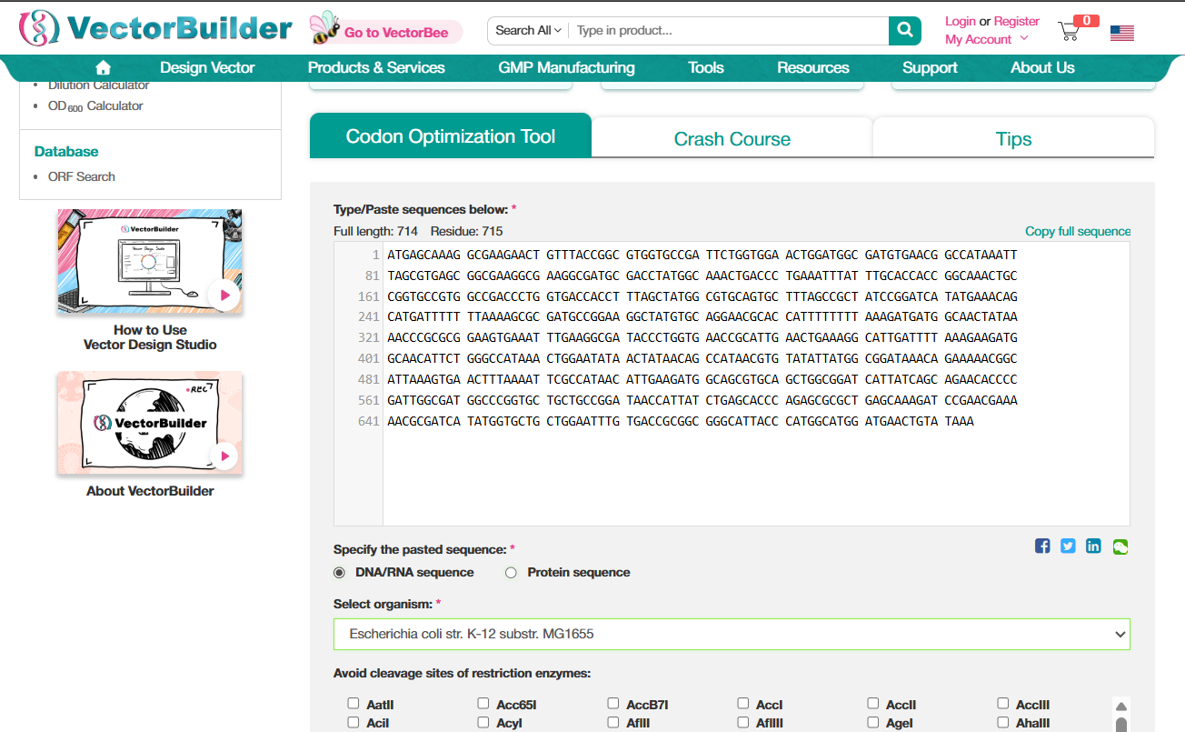Image resolution: width=1185 pixels, height=732 pixels.
Task: Click the Copy full sequence link
Action: [1078, 231]
